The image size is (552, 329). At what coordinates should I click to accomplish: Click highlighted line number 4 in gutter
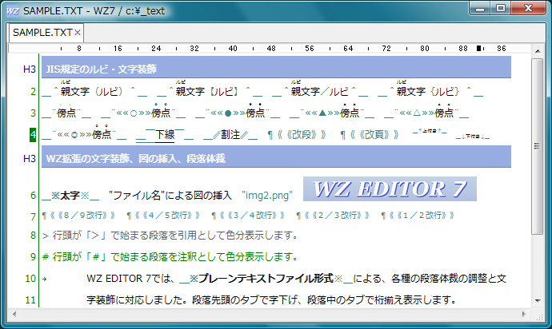(x=33, y=134)
